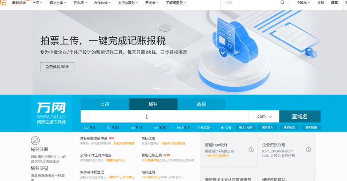This screenshot has width=347, height=181.
Task: Click the 最快3个工作日拿证 orange text
Action: coord(121,177)
